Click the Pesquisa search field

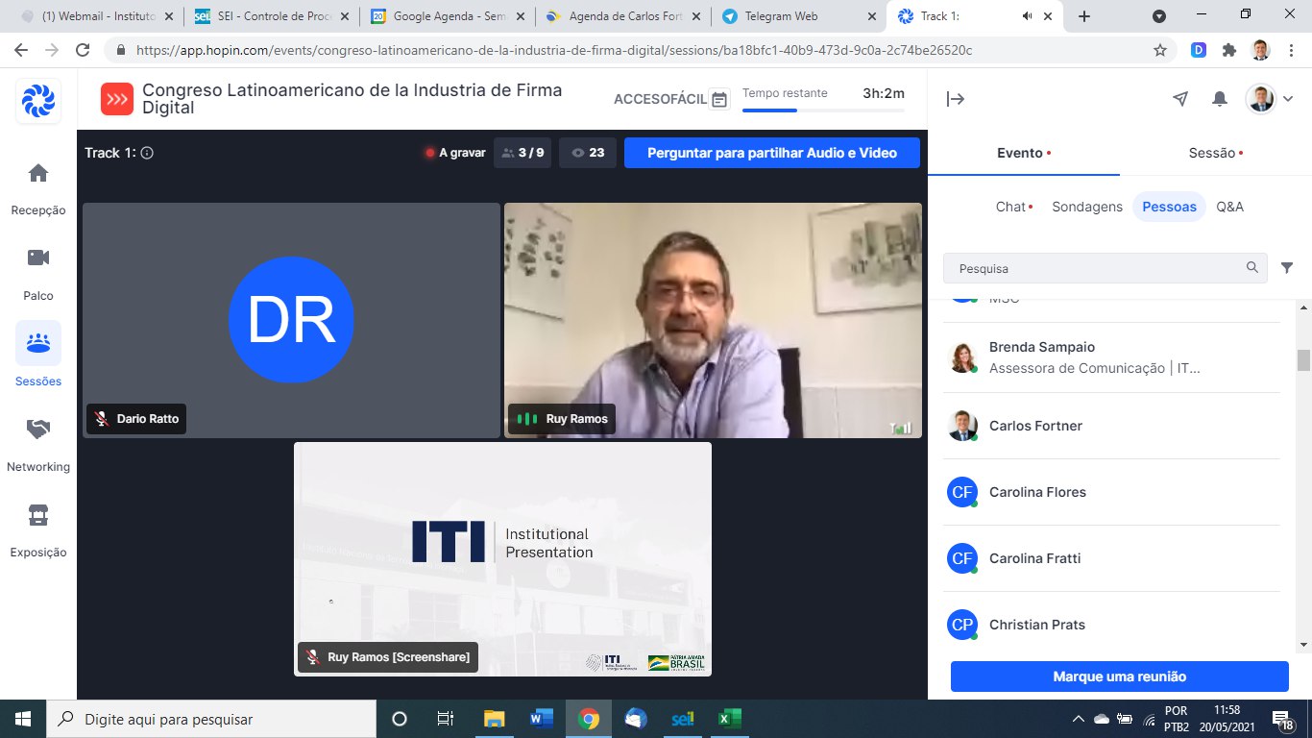[1095, 268]
